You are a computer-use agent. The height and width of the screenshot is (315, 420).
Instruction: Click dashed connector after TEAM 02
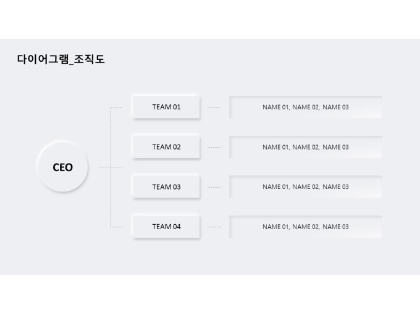coord(214,147)
